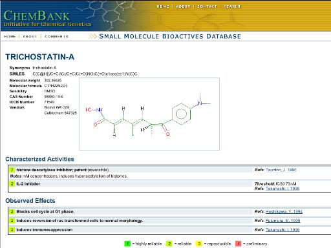Open COMMENTS in the white sub-navigation
This screenshot has width=331, height=248.
pos(56,36)
